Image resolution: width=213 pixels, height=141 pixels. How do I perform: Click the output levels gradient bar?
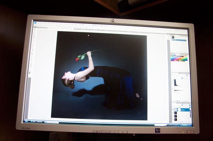(181, 90)
